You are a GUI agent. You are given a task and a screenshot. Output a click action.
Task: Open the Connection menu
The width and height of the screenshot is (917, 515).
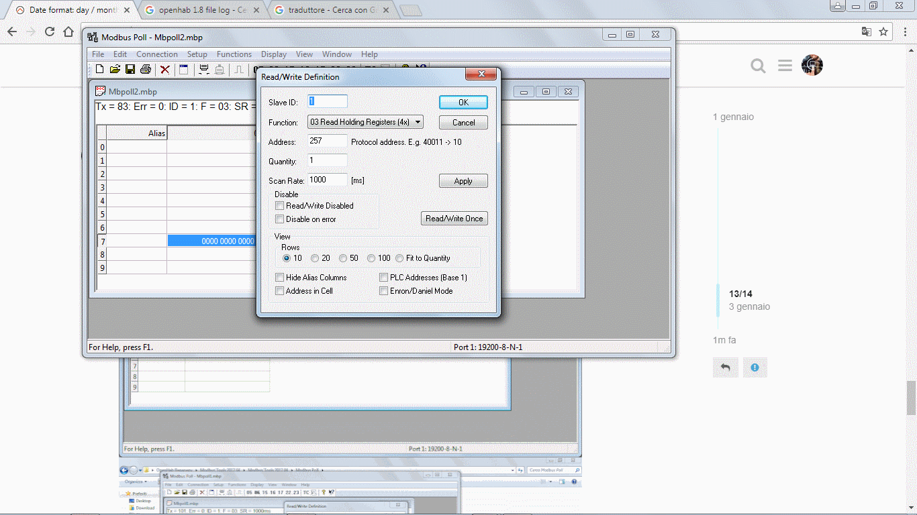click(157, 54)
